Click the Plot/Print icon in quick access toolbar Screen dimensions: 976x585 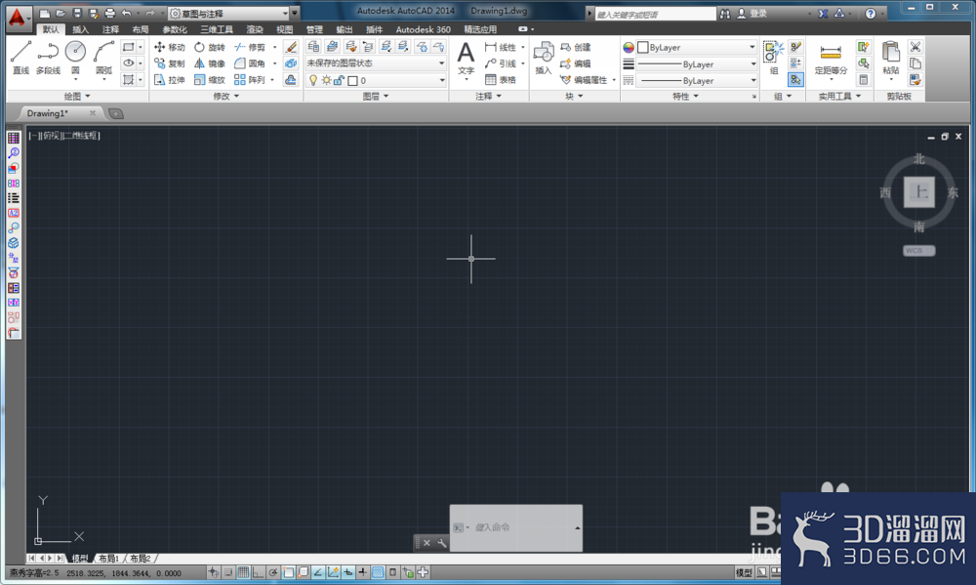pyautogui.click(x=109, y=13)
